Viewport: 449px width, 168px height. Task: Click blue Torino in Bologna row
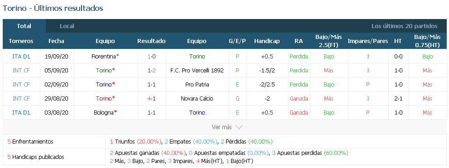coord(197,112)
